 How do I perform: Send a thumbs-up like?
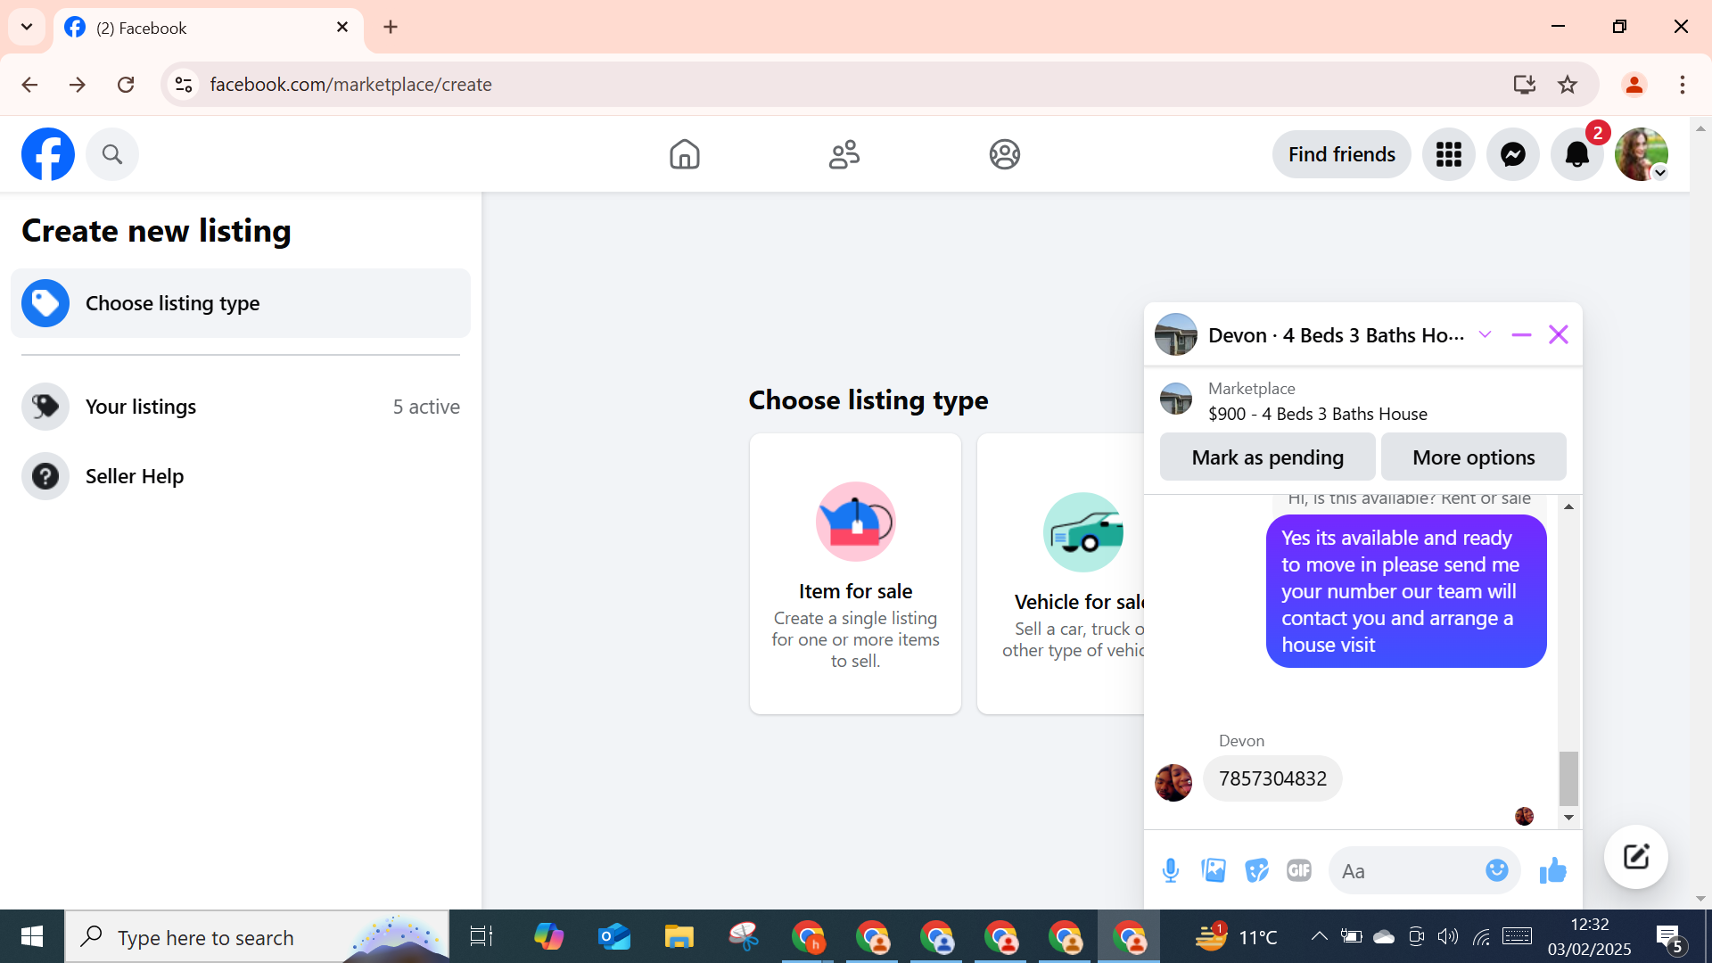tap(1552, 870)
